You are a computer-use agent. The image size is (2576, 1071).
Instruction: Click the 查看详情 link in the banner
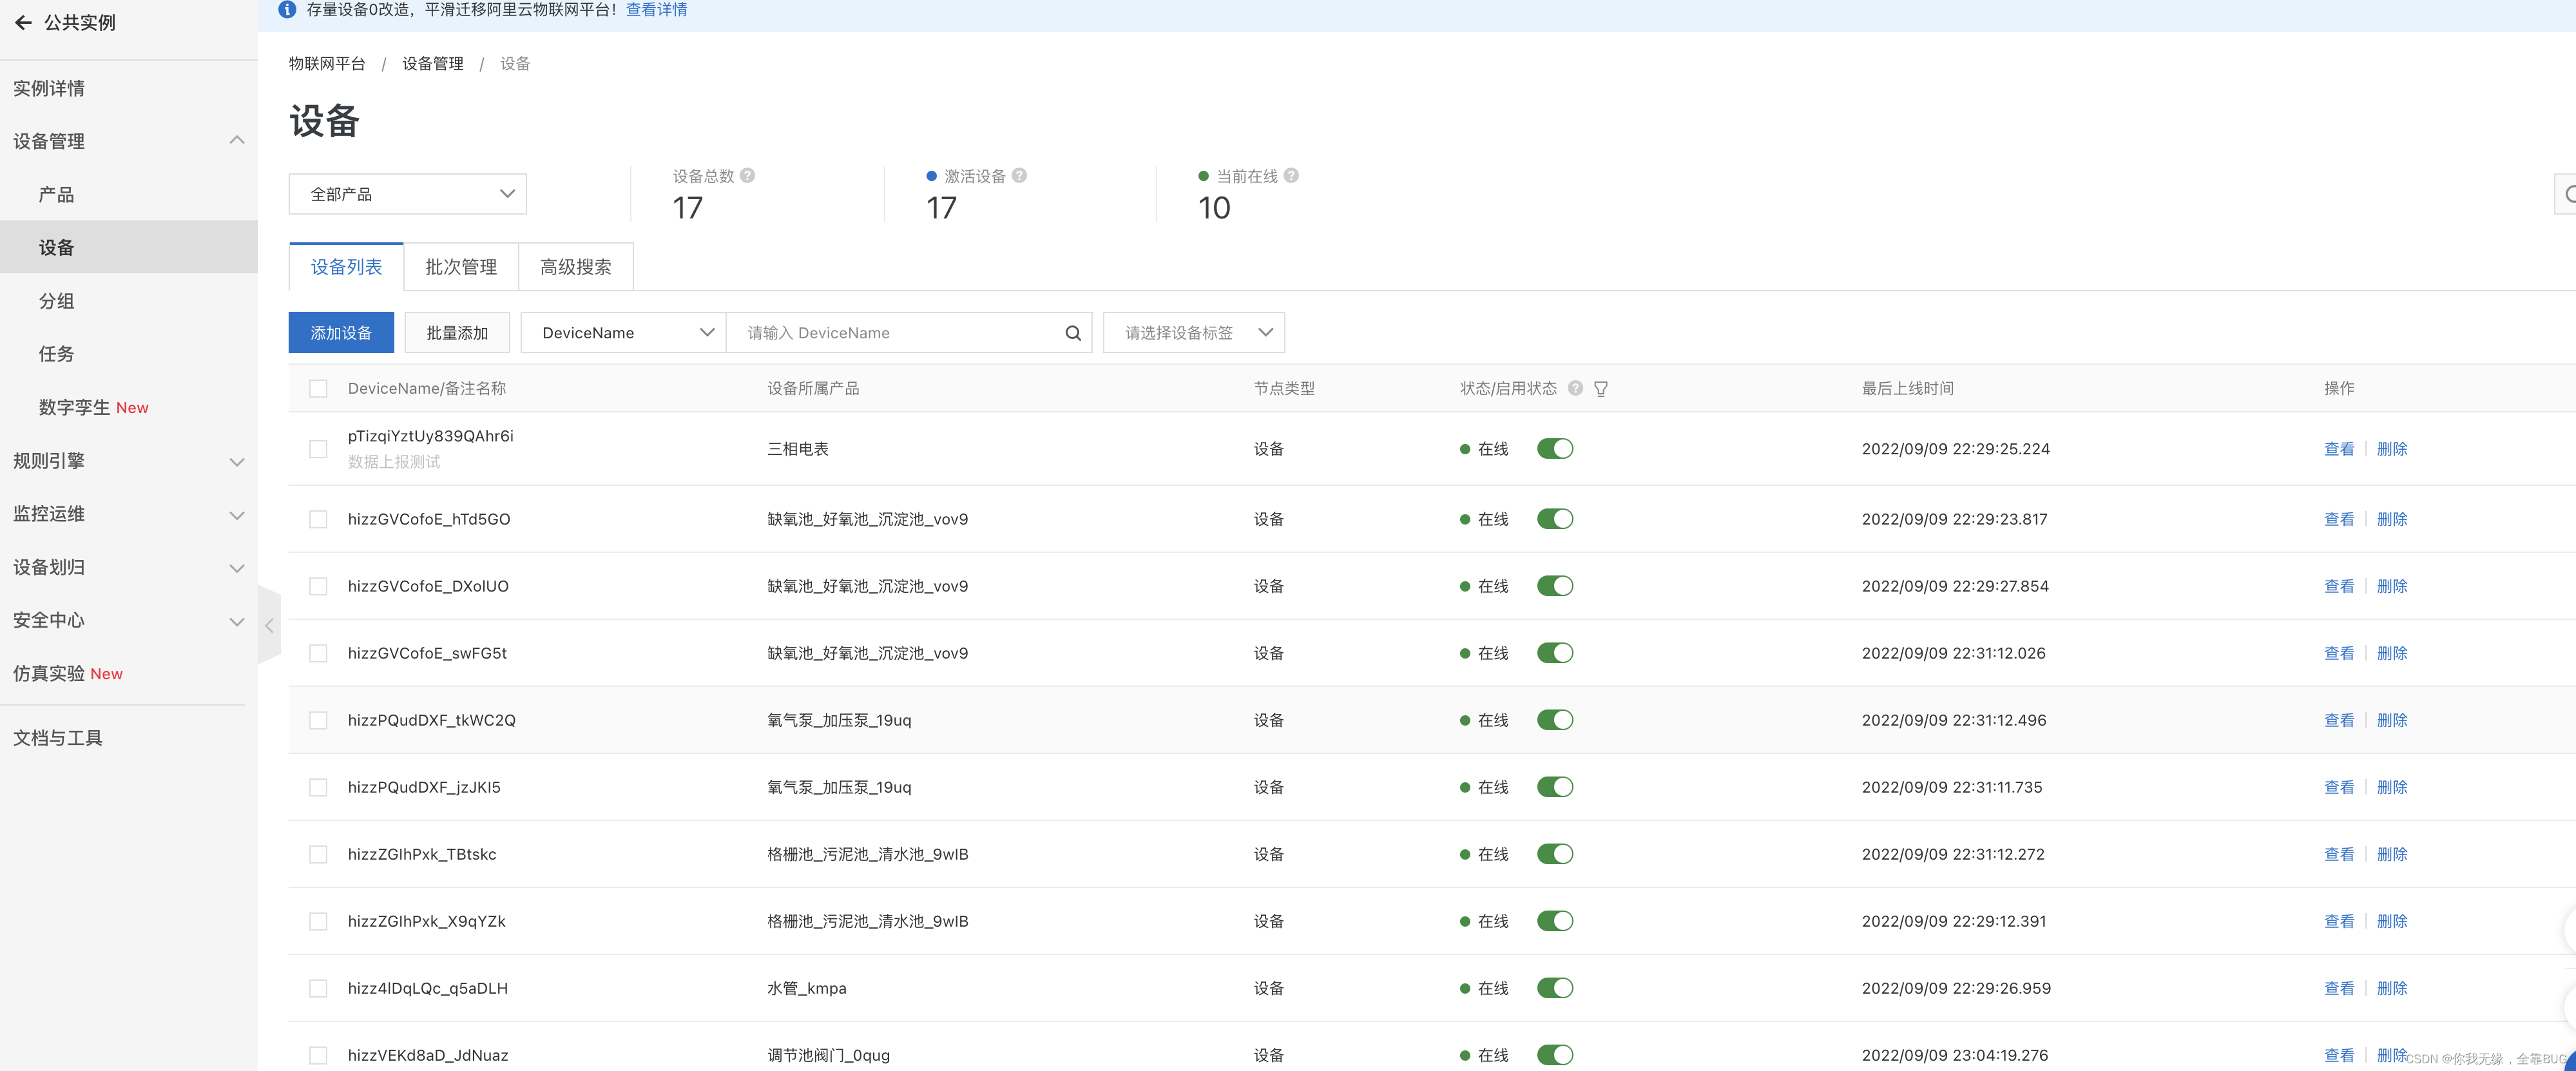tap(656, 10)
